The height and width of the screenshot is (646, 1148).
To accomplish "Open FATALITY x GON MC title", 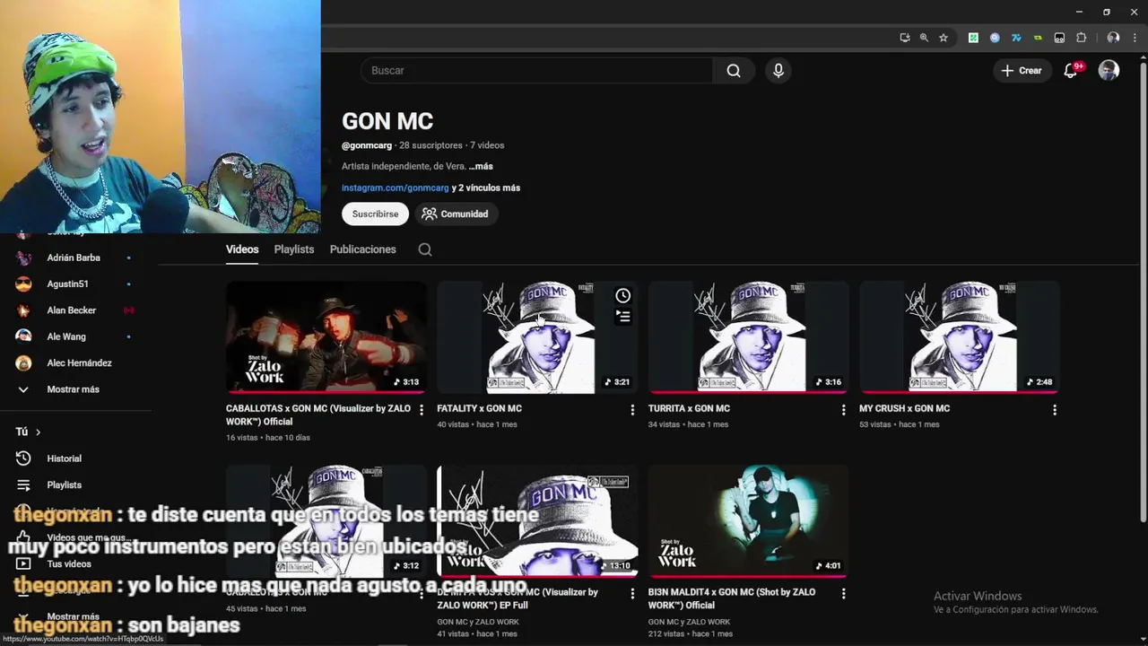I will 479,408.
